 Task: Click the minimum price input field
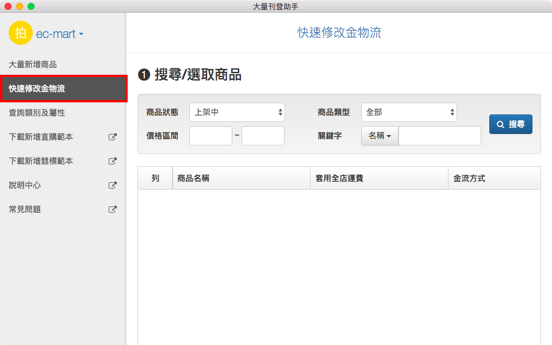(x=210, y=136)
